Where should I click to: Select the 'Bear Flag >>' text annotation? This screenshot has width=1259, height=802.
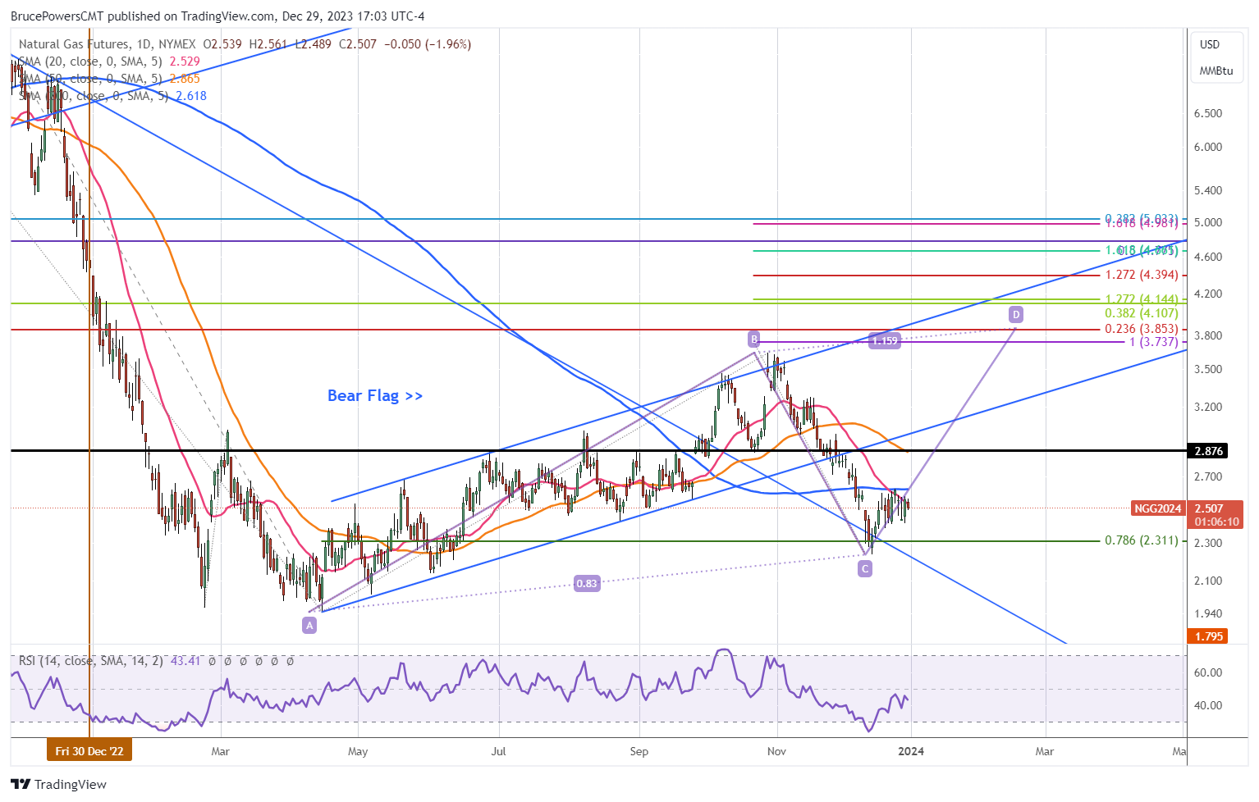tap(375, 396)
